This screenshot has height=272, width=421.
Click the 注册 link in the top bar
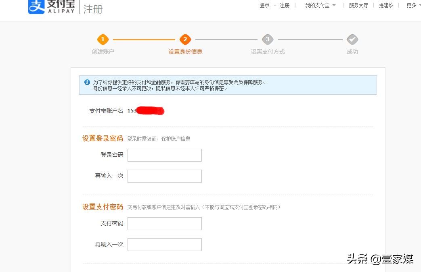tap(285, 5)
